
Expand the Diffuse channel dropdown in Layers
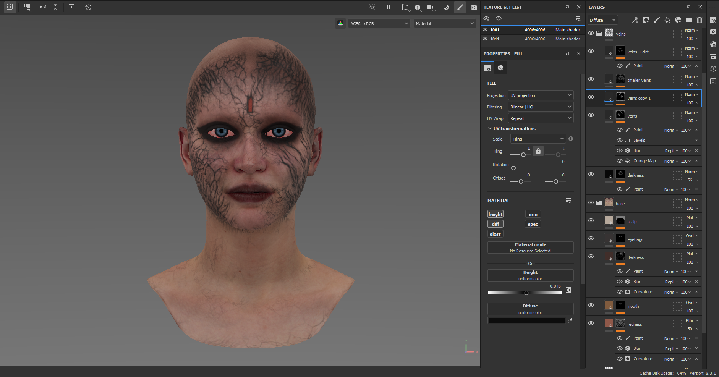pos(602,20)
